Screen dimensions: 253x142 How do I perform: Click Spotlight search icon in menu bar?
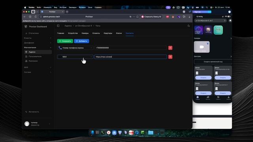(207, 7)
